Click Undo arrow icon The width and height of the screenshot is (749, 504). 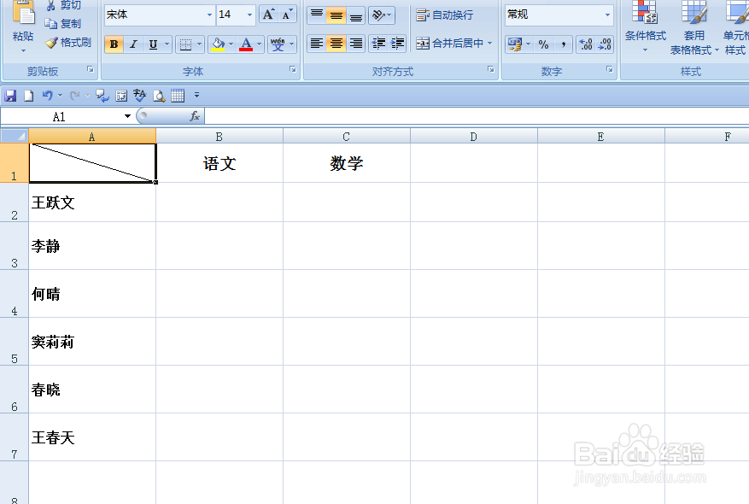pyautogui.click(x=47, y=96)
